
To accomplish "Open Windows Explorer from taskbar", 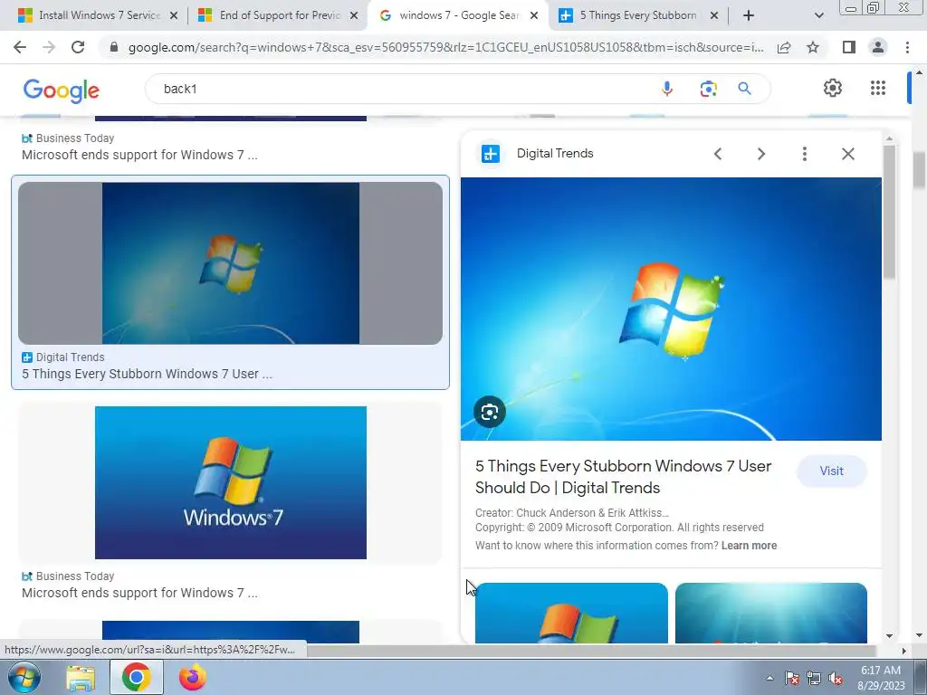I will coord(81,678).
